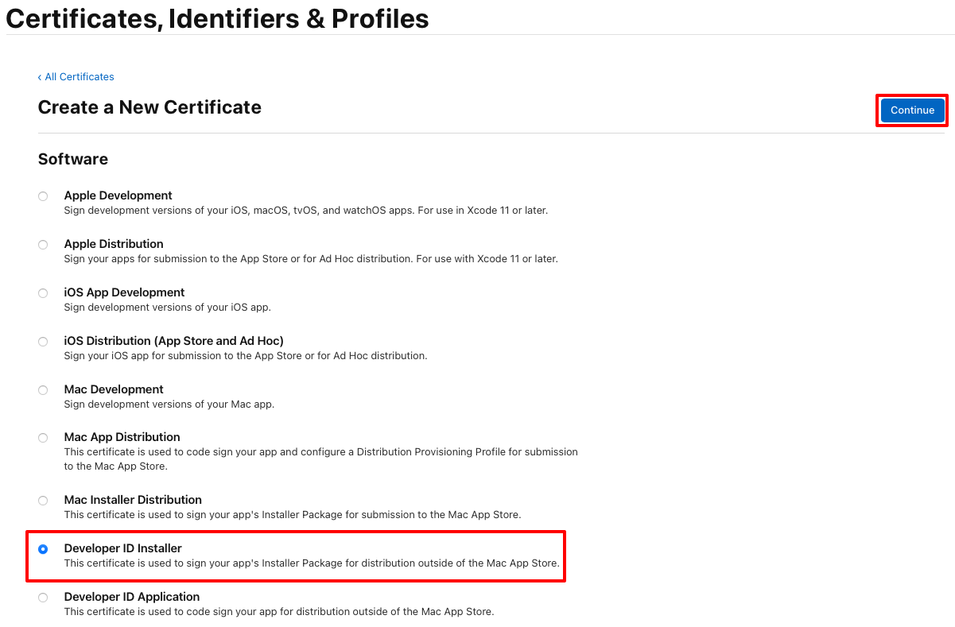Viewport: 955px width, 627px height.
Task: Click description listing iOS, macOS, tvOS, watchOS apps
Action: point(306,211)
